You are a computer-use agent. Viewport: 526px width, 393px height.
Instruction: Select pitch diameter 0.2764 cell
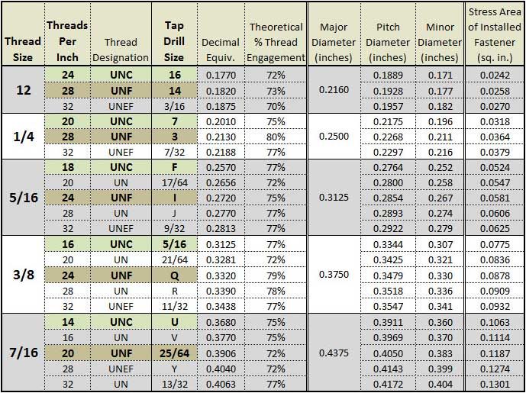click(x=388, y=167)
